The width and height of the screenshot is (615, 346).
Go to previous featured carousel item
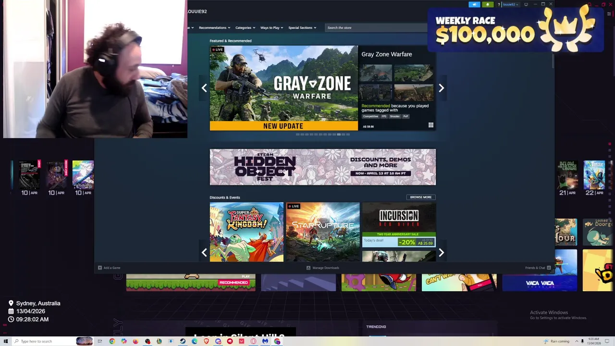204,88
